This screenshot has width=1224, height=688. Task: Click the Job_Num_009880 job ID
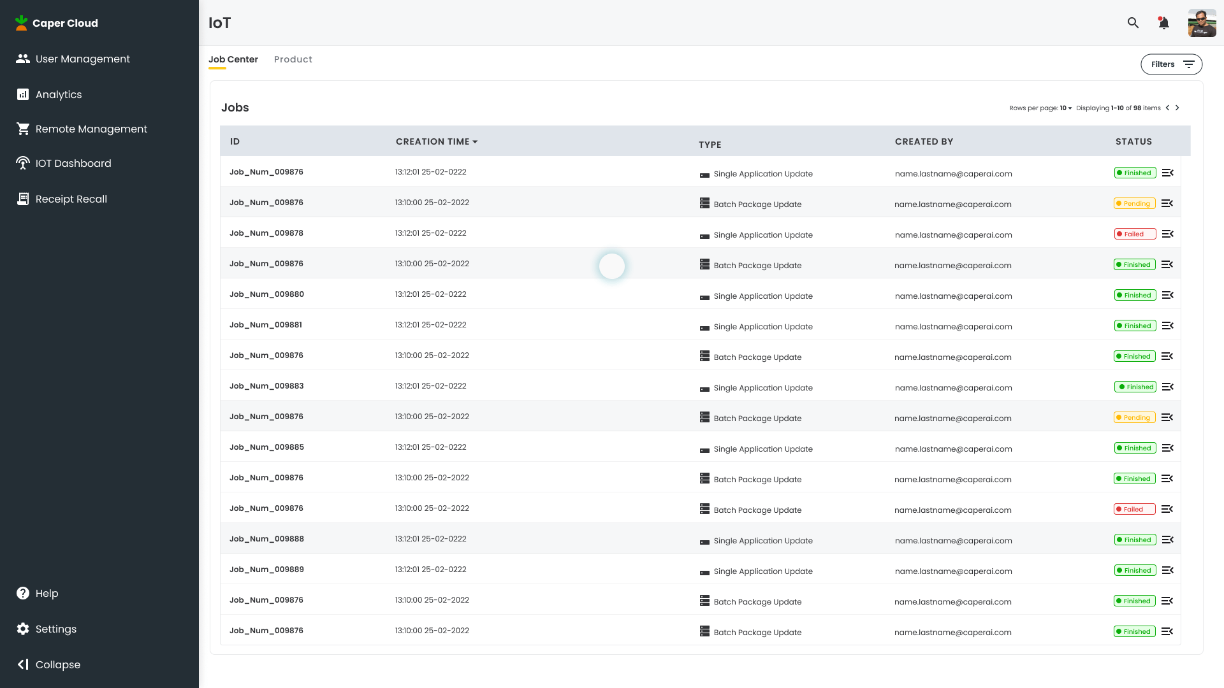266,294
